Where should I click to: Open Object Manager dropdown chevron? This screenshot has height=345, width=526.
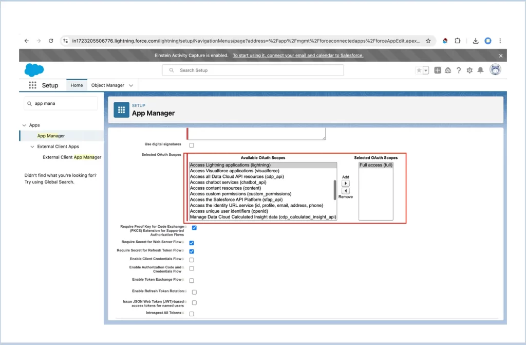pos(131,85)
